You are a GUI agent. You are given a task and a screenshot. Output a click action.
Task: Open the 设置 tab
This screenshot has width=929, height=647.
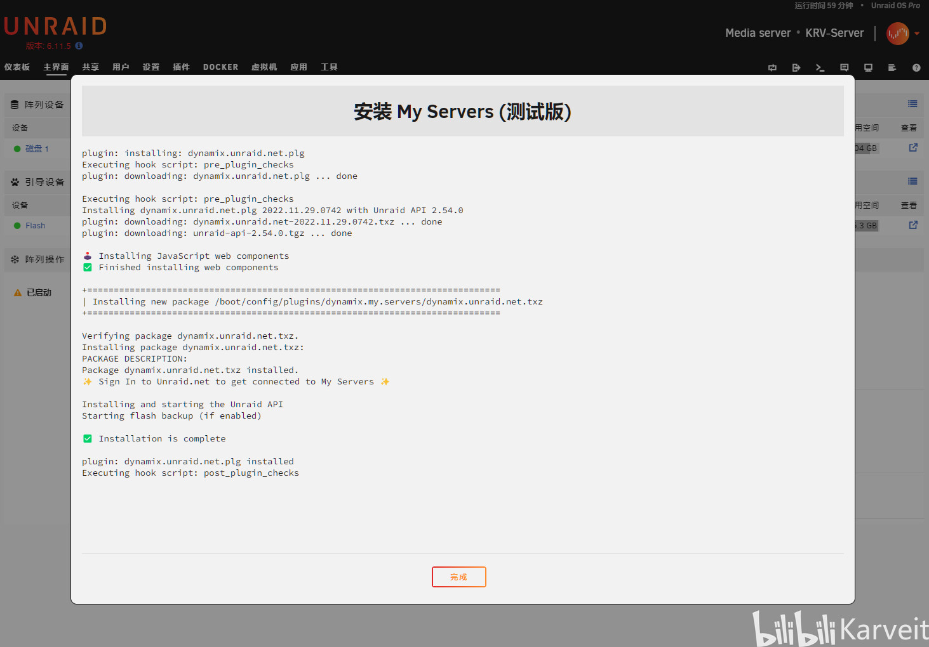click(x=151, y=67)
